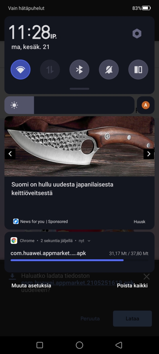Screen dimensions: 159x354
Task: Toggle Wi-Fi quick setting off
Action: [x=20, y=69]
